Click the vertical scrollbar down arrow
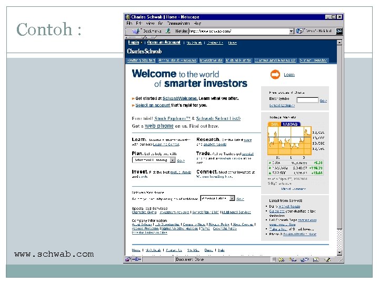Screen dimensions: 379x284 (340, 252)
